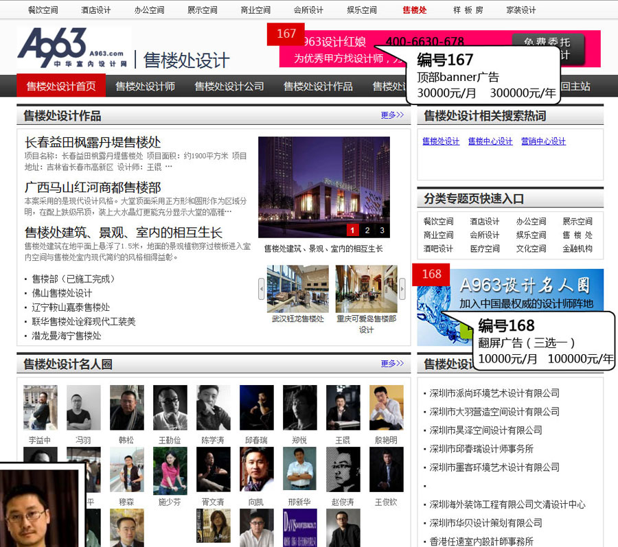Screen dimensions: 618x547
Task: Open quick entry 医疗空间
Action: click(485, 248)
